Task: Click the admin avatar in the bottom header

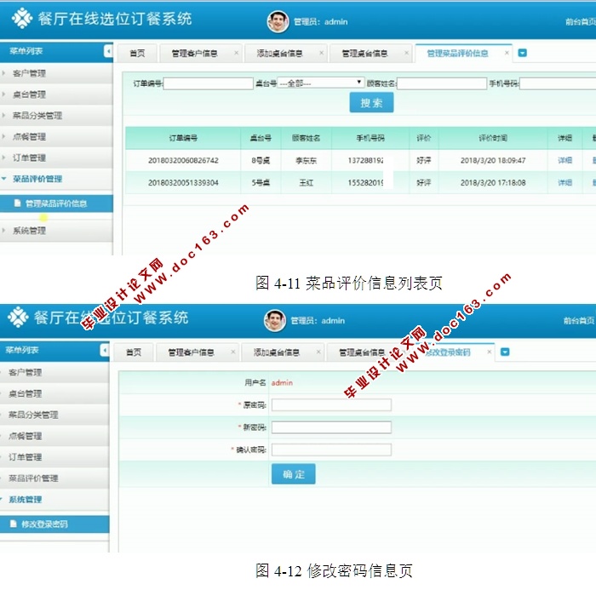Action: [274, 320]
